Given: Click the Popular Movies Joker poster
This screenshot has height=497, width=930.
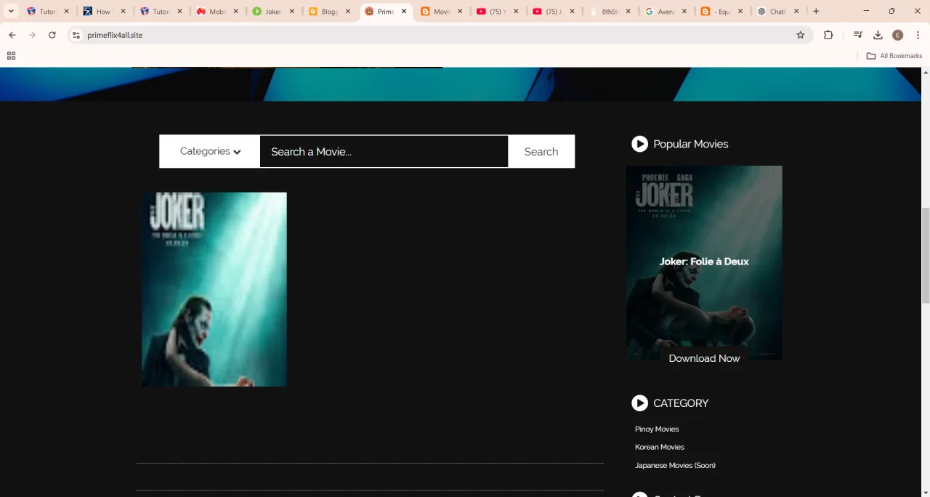Looking at the screenshot, I should tap(704, 262).
